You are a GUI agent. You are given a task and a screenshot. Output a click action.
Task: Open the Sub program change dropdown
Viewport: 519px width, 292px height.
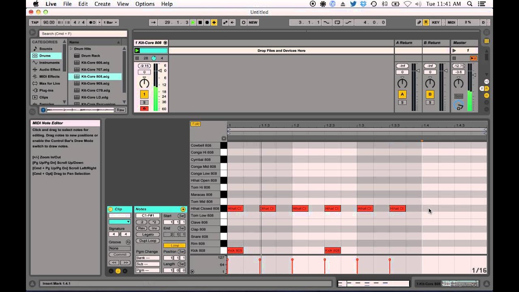pos(148,264)
